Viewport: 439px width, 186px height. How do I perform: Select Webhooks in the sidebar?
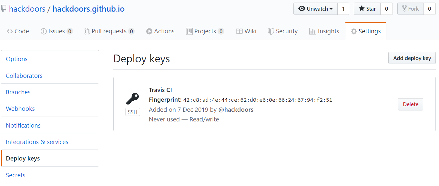20,108
